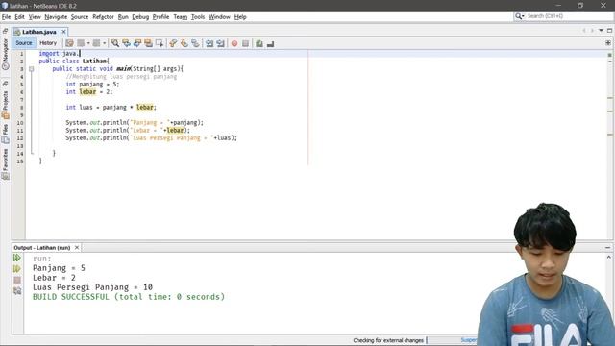
Task: Click the 'Checking for external changes' status
Action: coord(388,340)
